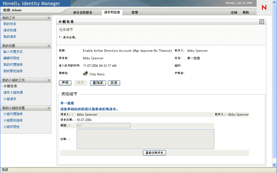This screenshot has height=173, width=277.
Task: Select 小组任务 in the sidebar
Action: click(10, 86)
